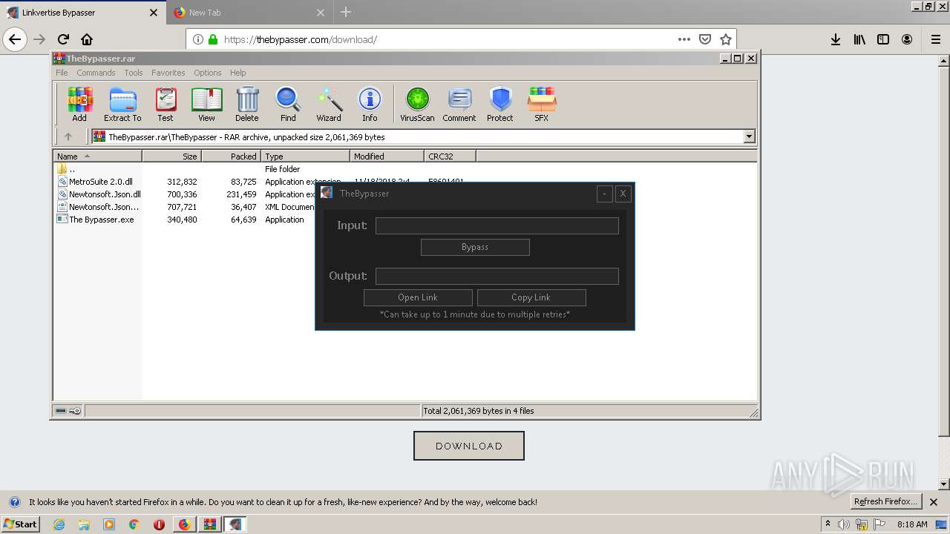The image size is (950, 534).
Task: Sort file list by Size column
Action: pos(171,156)
